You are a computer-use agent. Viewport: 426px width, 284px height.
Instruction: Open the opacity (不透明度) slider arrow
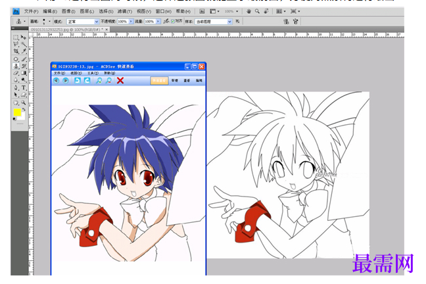[x=131, y=21]
